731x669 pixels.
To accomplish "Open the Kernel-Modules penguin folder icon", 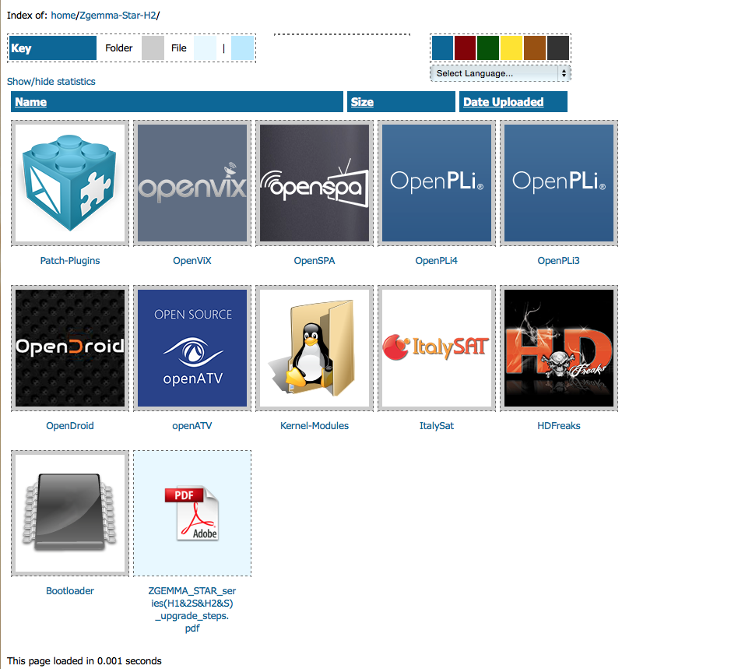I will click(315, 348).
